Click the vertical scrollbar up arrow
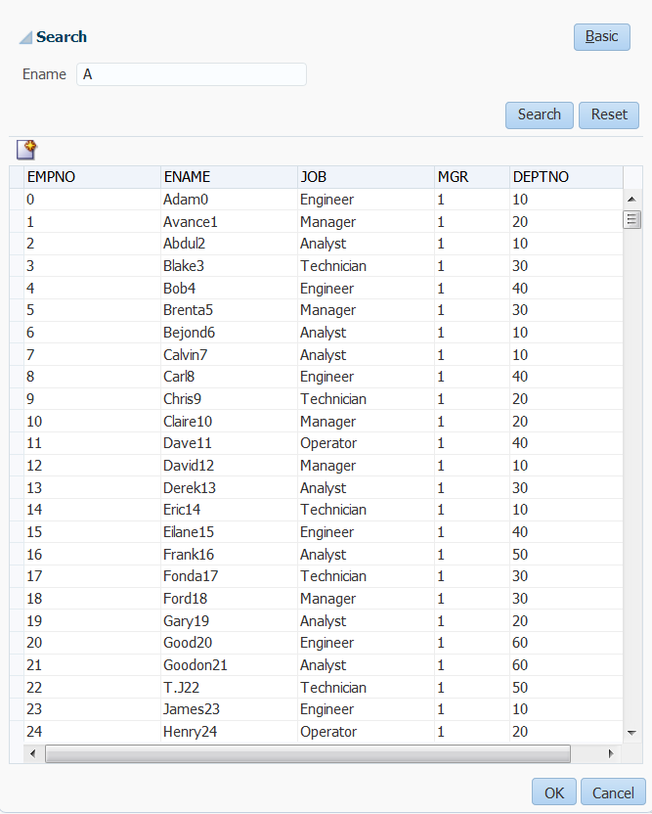This screenshot has width=652, height=814. coord(631,200)
